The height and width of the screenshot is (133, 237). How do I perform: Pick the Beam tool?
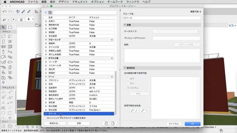pyautogui.click(x=10, y=52)
